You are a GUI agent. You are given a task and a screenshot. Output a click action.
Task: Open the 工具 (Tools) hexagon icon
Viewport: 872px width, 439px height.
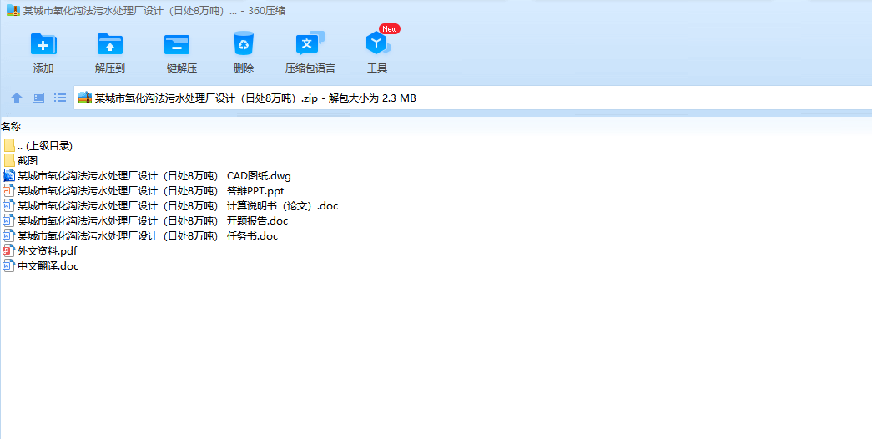(378, 43)
